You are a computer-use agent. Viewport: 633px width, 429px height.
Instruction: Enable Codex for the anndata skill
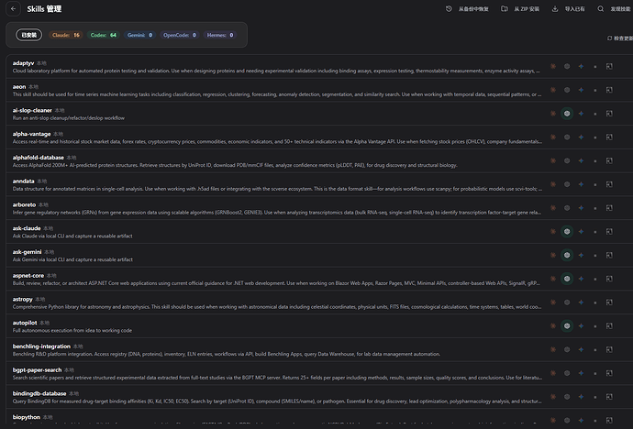pyautogui.click(x=567, y=184)
